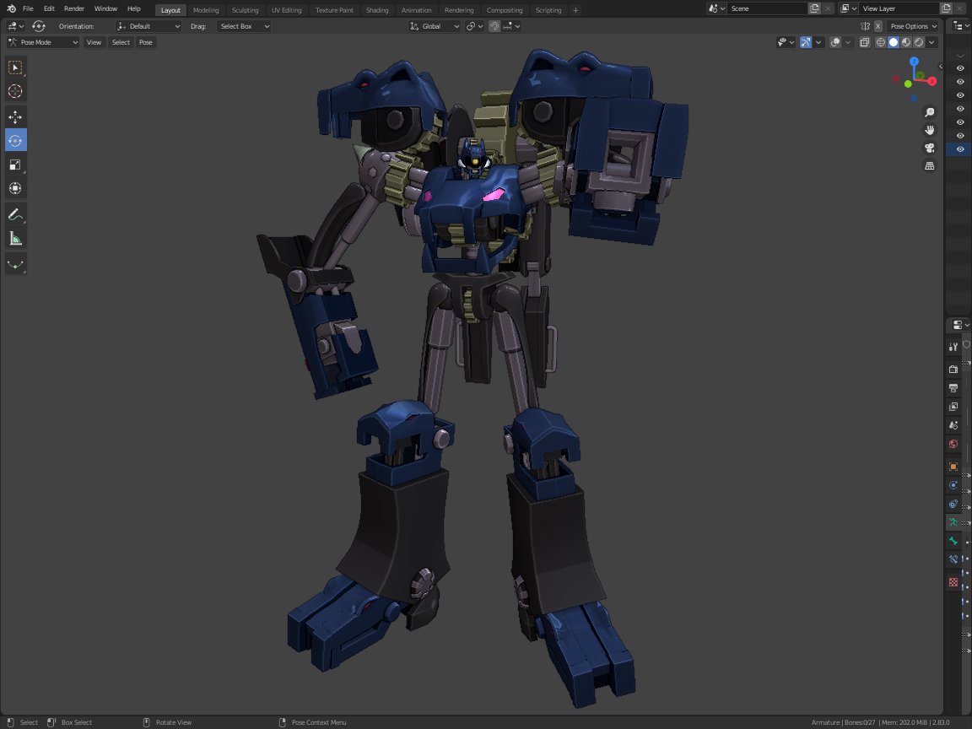
Task: Switch to the Animation workspace tab
Action: click(x=416, y=10)
